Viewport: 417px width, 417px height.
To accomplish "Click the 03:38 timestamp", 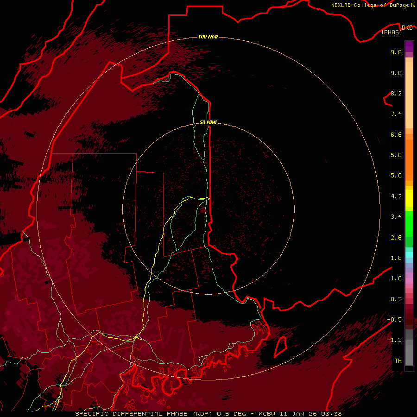I will pyautogui.click(x=331, y=414).
